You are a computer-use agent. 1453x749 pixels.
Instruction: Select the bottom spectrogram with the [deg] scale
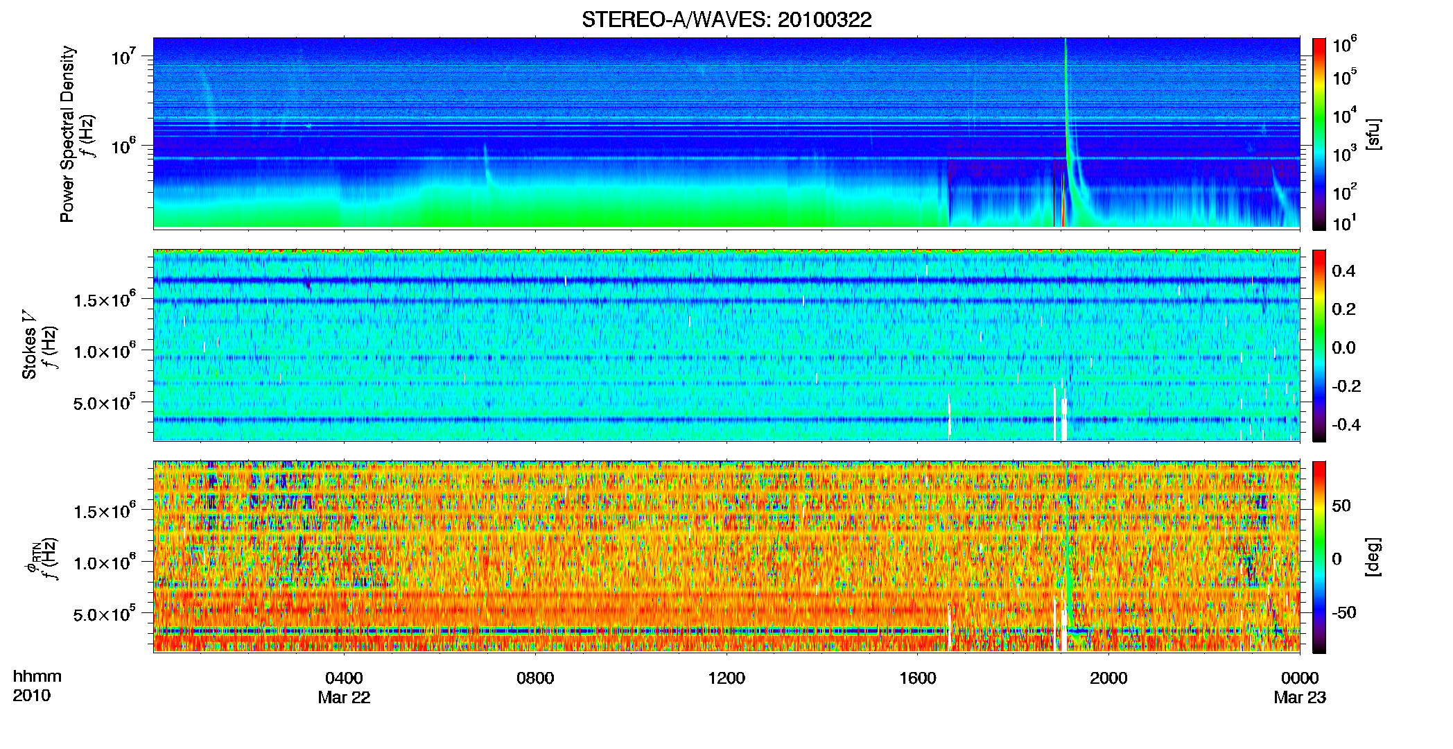pyautogui.click(x=726, y=556)
